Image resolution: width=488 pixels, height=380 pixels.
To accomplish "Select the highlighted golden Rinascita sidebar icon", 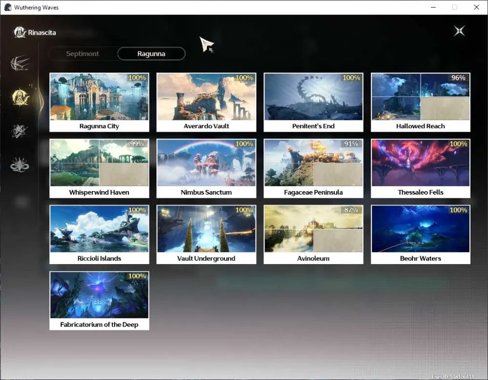I will click(20, 97).
